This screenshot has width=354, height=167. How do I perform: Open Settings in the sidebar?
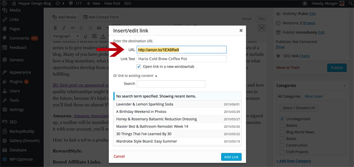tap(16, 109)
